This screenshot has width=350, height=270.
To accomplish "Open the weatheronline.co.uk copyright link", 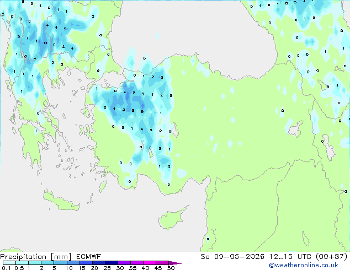I will [304, 265].
